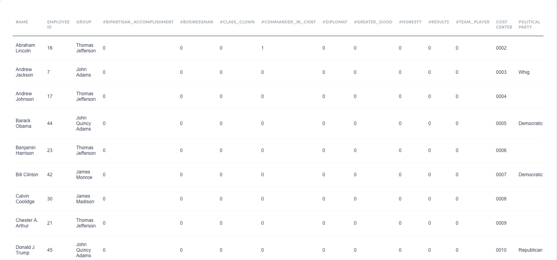
Task: Select the #DIPLOMAT column header
Action: pyautogui.click(x=335, y=22)
